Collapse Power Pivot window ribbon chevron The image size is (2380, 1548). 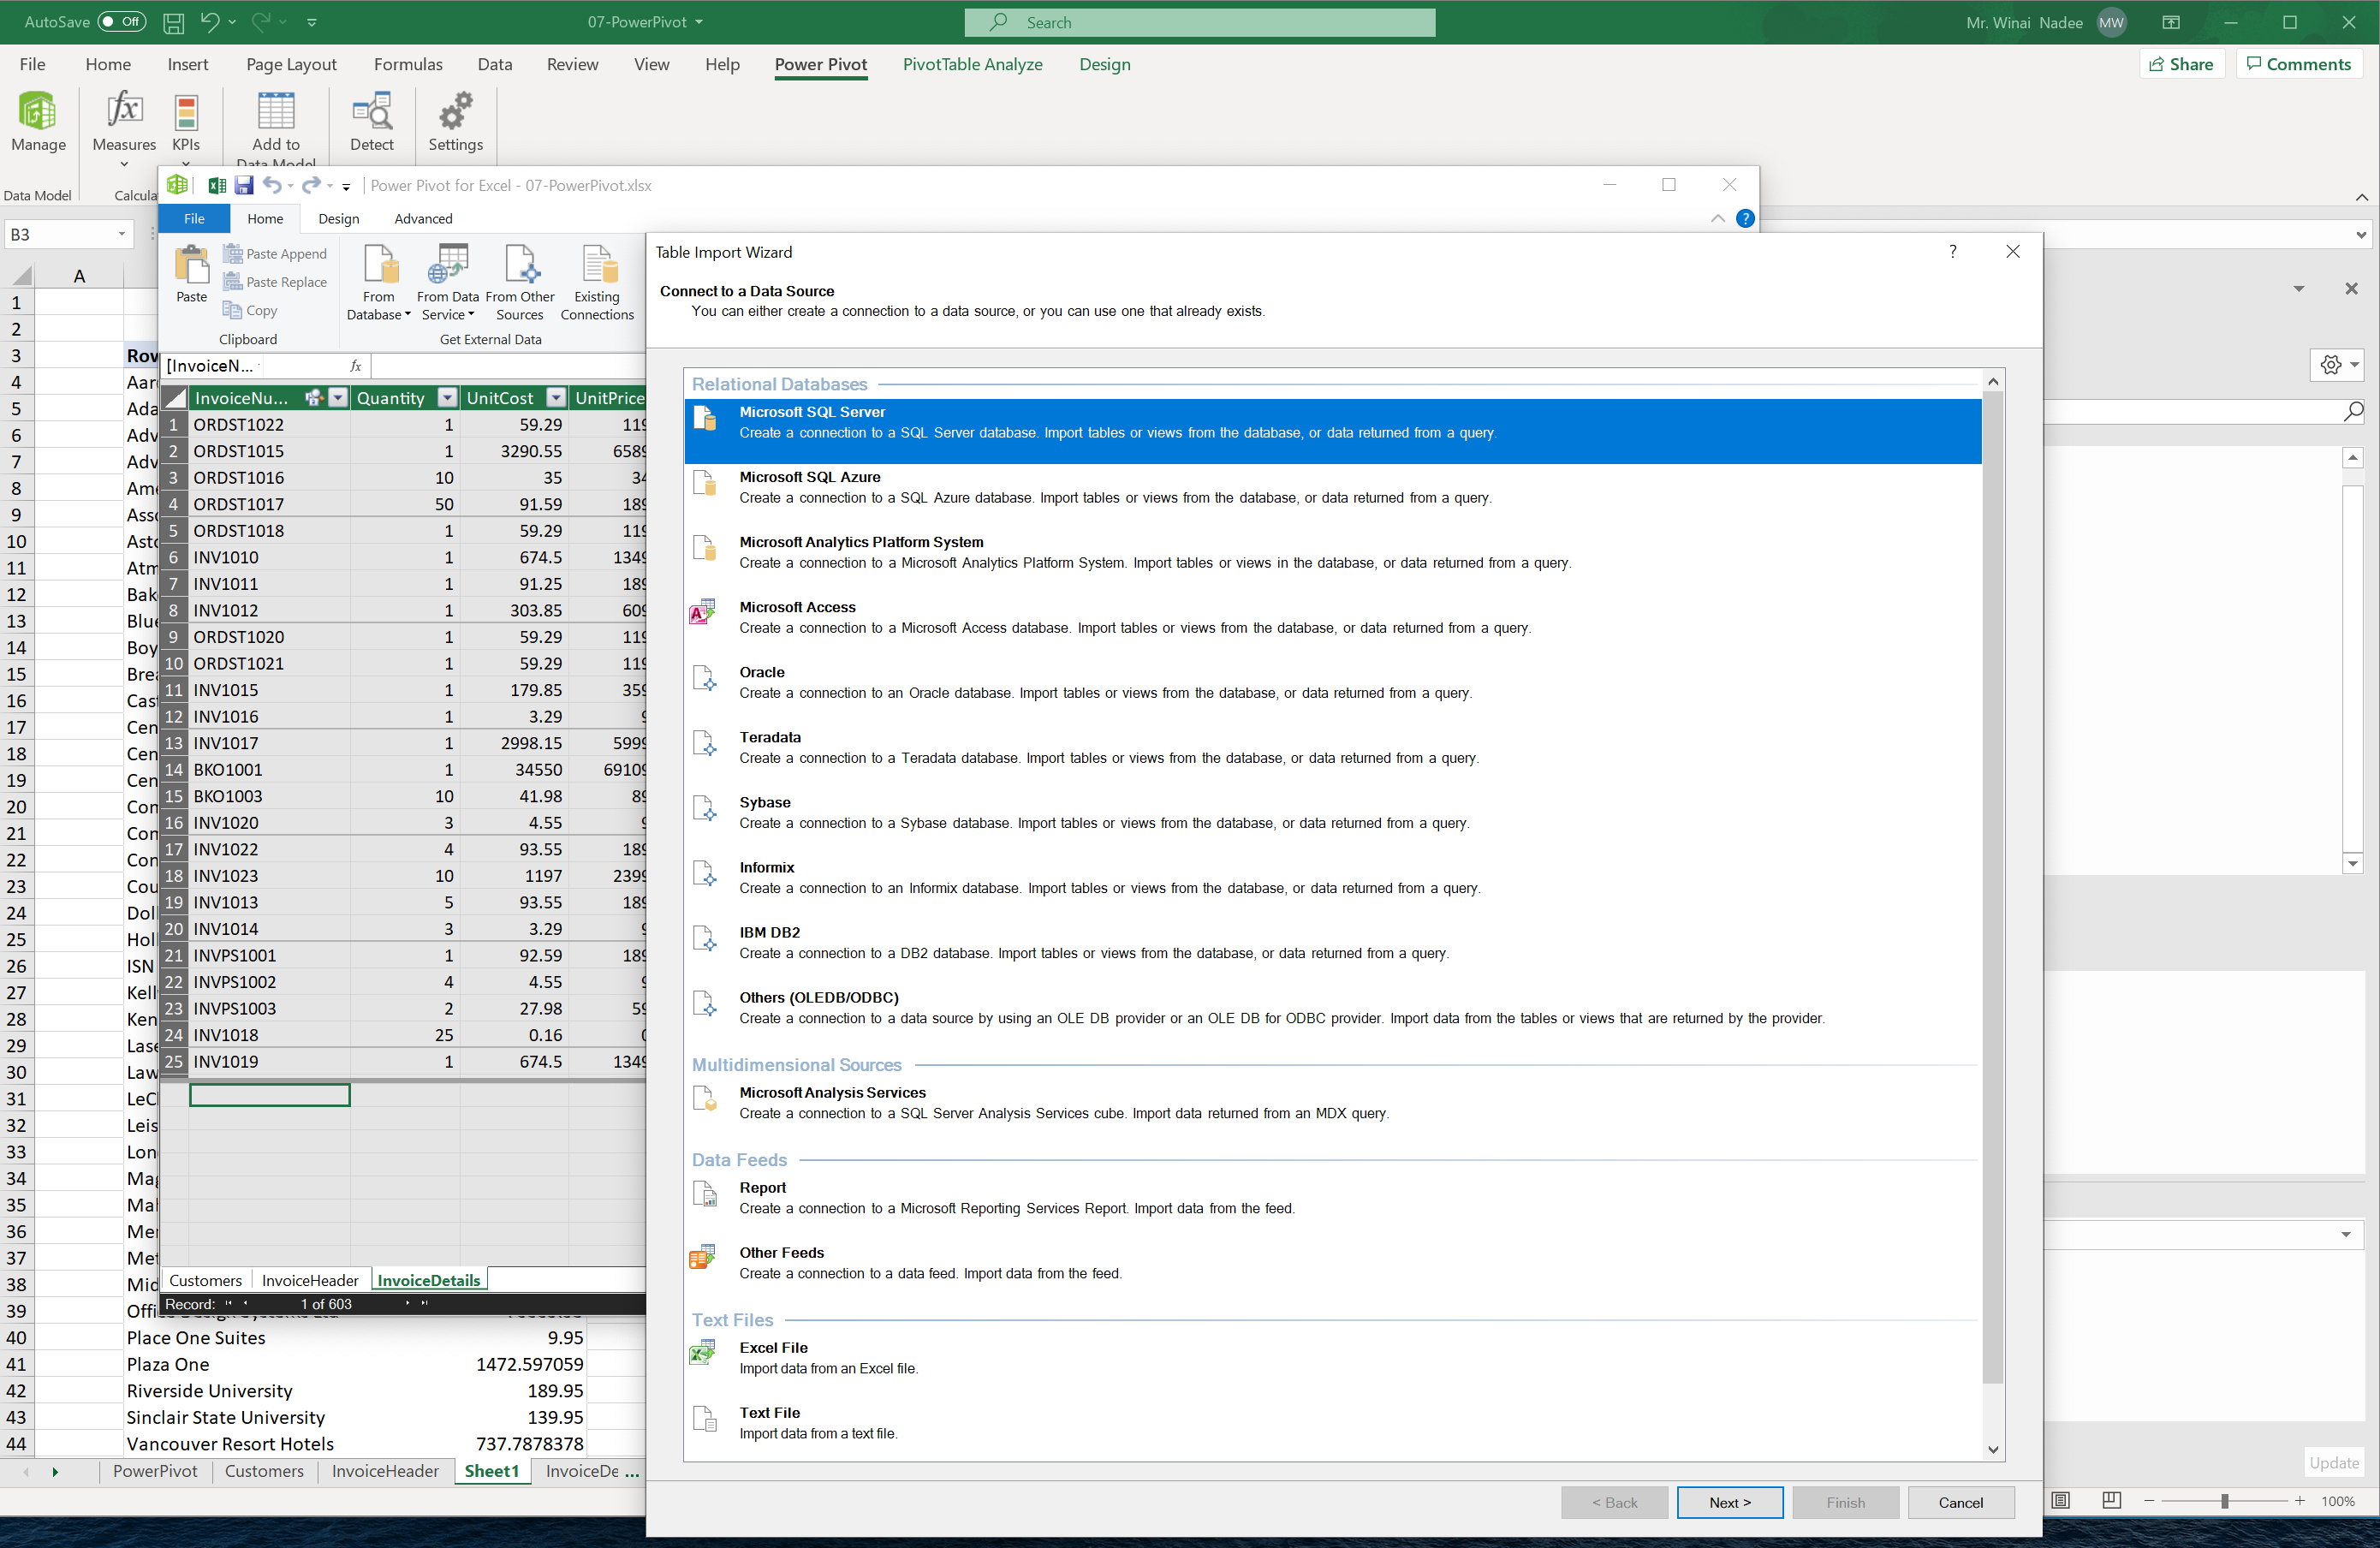point(1718,218)
